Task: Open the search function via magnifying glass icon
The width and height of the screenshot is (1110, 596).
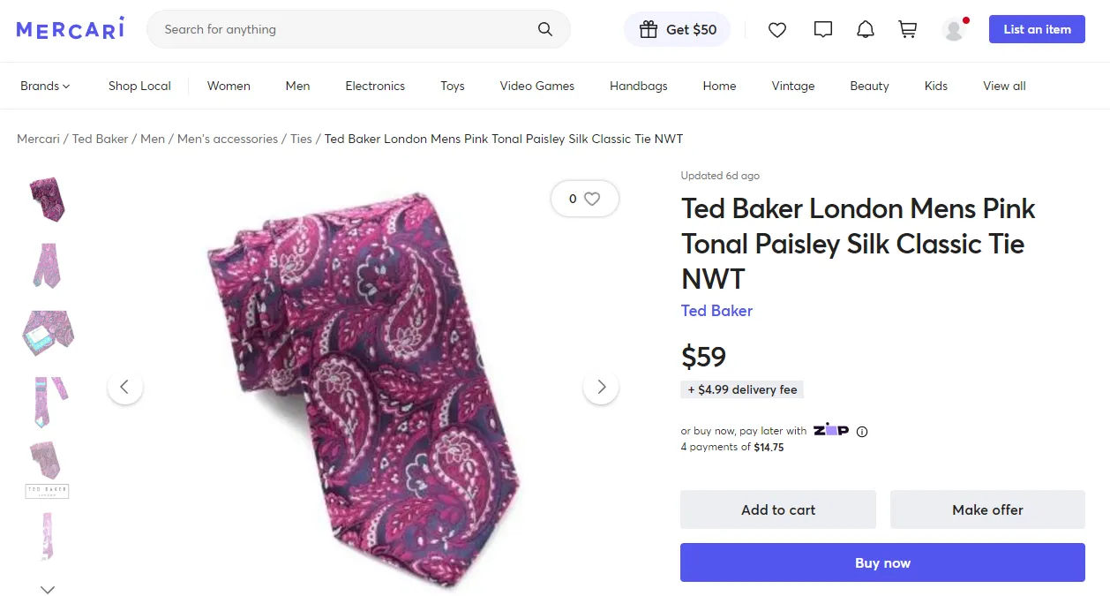Action: tap(544, 28)
